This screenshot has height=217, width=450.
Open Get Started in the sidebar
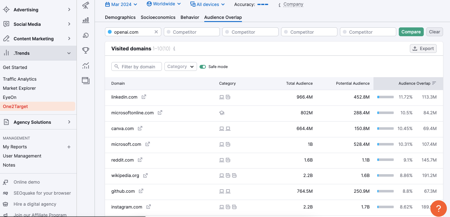coord(15,67)
